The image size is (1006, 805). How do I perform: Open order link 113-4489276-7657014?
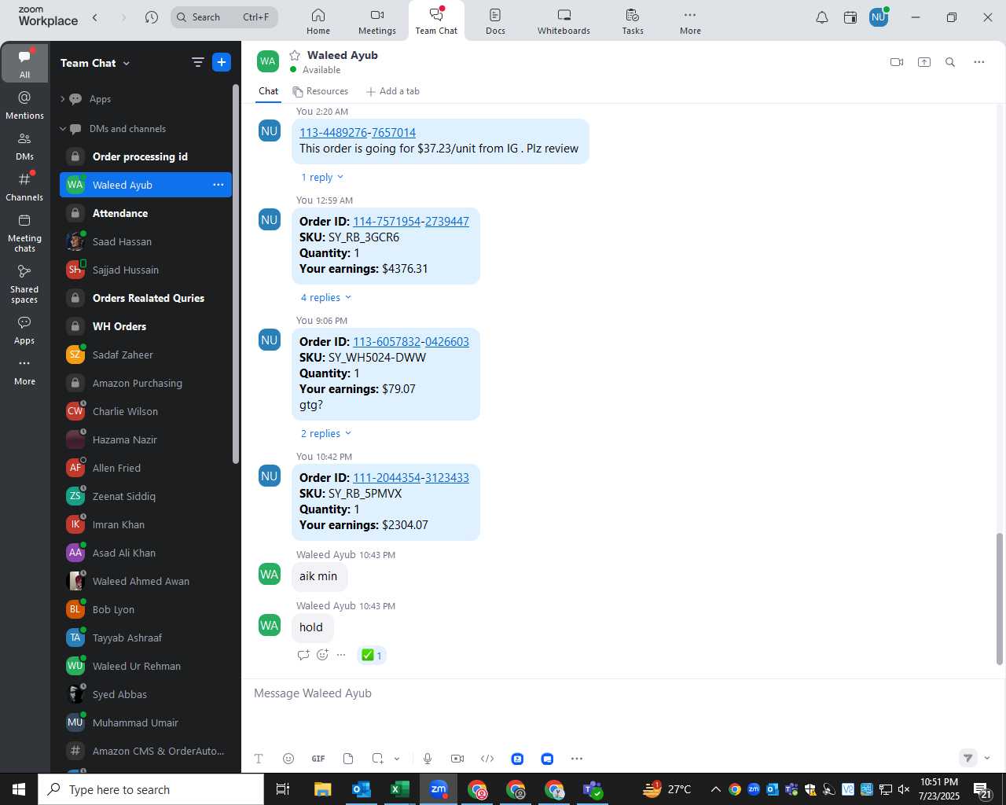[358, 133]
